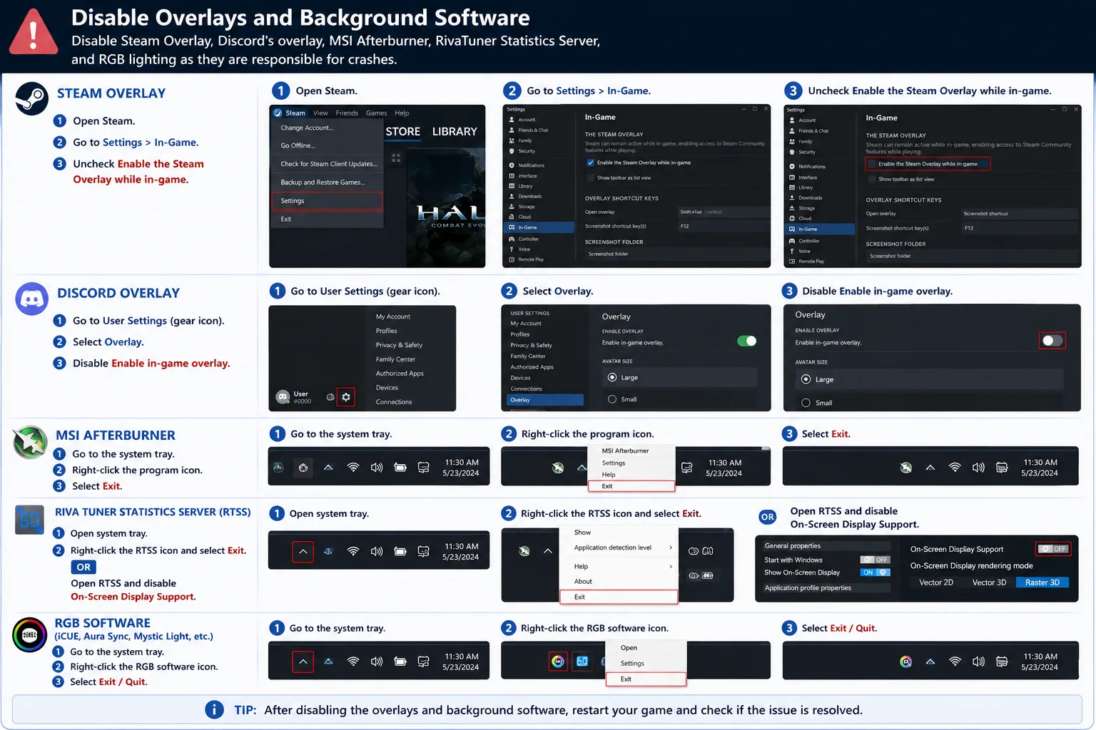The height and width of the screenshot is (730, 1096).
Task: Open Application detection level submenu arrow
Action: pyautogui.click(x=671, y=547)
